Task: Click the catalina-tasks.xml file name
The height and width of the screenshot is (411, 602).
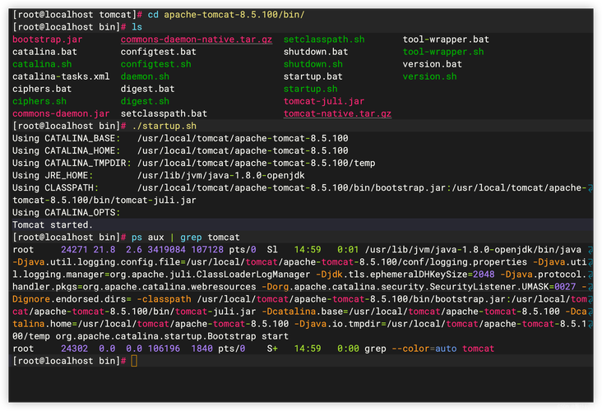Action: pyautogui.click(x=61, y=76)
